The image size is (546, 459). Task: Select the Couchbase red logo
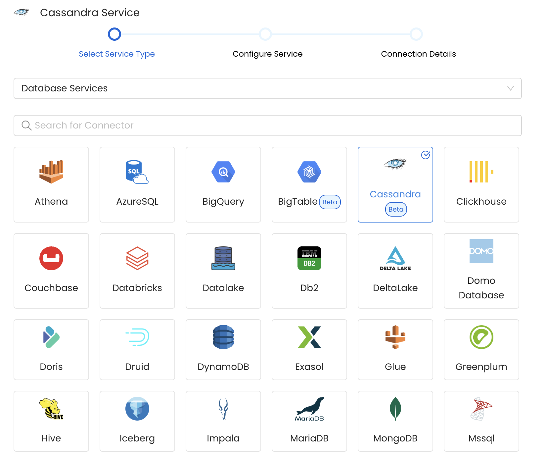51,258
